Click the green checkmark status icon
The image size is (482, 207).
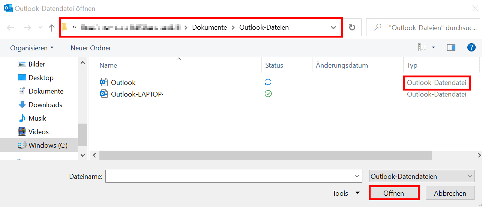click(268, 94)
